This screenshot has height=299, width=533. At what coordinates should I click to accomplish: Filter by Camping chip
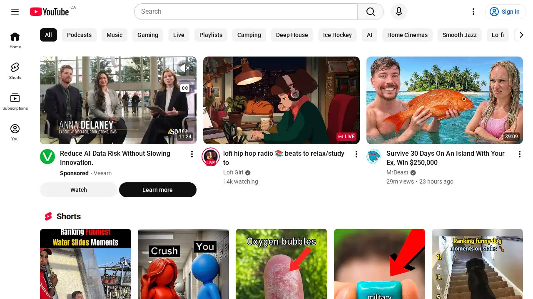(249, 35)
